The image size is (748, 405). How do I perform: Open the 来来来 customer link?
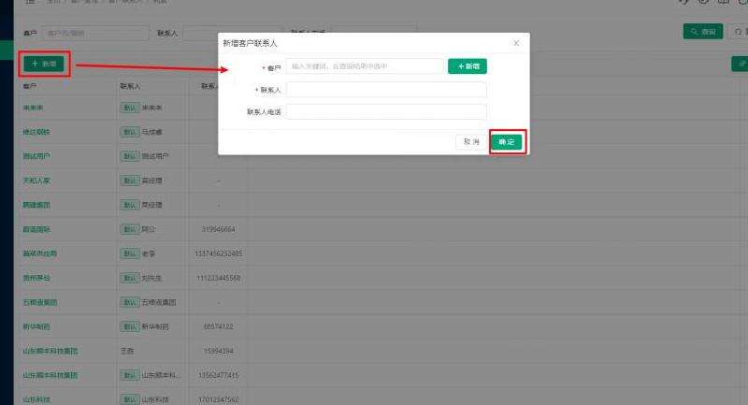pos(34,108)
